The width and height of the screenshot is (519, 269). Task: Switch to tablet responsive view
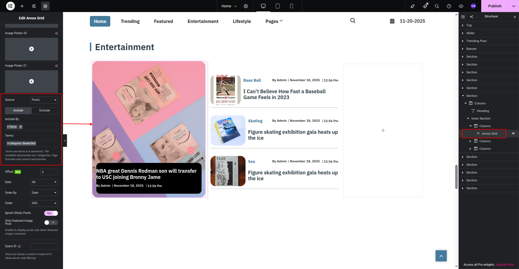tap(277, 6)
